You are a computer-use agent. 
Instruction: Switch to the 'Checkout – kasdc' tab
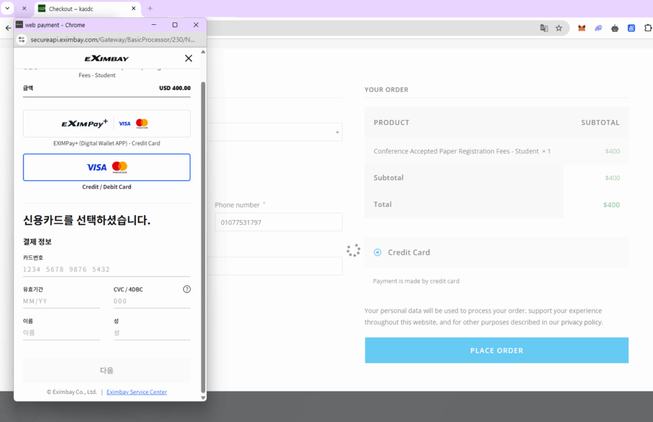88,9
